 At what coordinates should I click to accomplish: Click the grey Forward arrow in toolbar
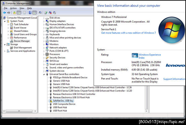[9, 13]
